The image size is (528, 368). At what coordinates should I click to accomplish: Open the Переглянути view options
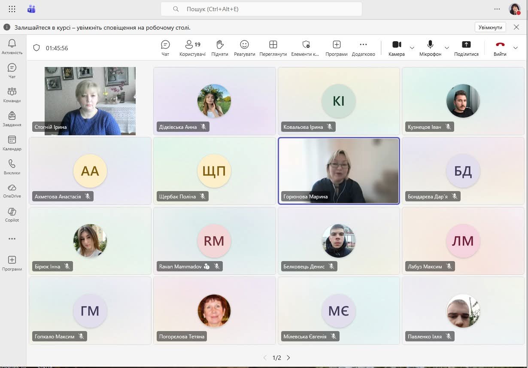coord(273,48)
